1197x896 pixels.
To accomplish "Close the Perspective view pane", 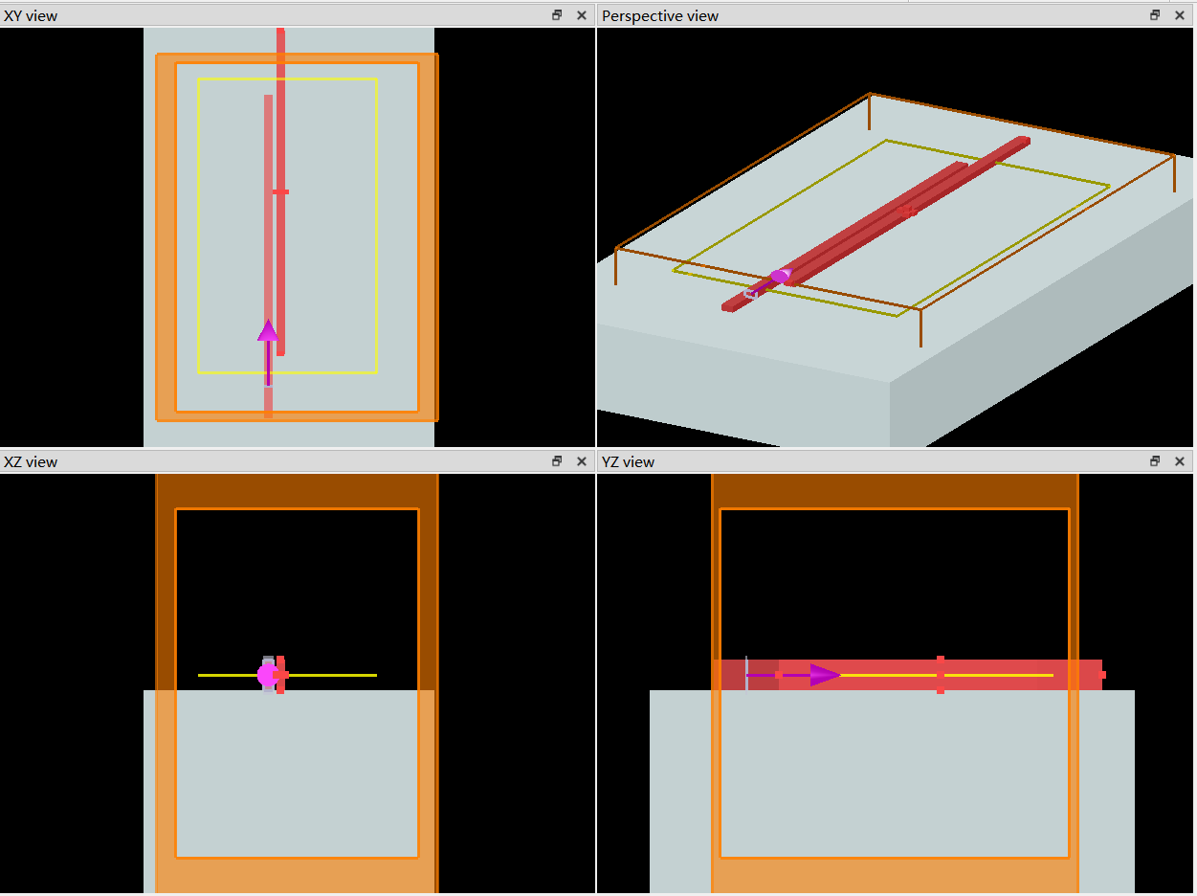I will [x=1179, y=15].
